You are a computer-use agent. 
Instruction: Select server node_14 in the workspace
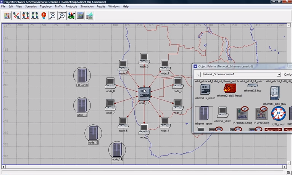[117, 149]
